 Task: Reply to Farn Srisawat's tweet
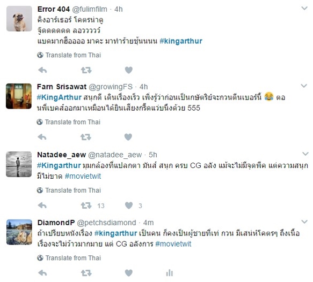(x=42, y=137)
